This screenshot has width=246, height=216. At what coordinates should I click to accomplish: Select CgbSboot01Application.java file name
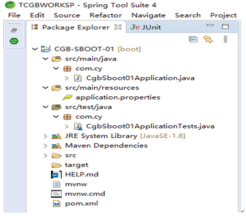140,78
